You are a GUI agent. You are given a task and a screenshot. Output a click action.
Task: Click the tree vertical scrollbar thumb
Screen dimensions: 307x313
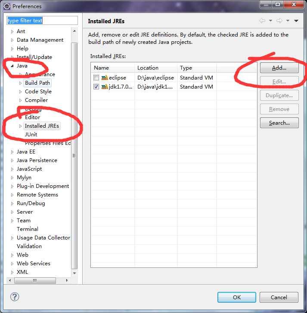point(74,156)
